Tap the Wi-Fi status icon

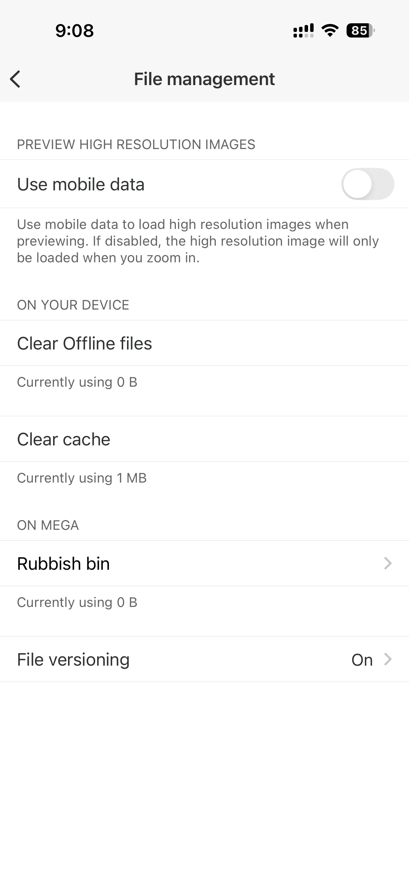pos(330,31)
